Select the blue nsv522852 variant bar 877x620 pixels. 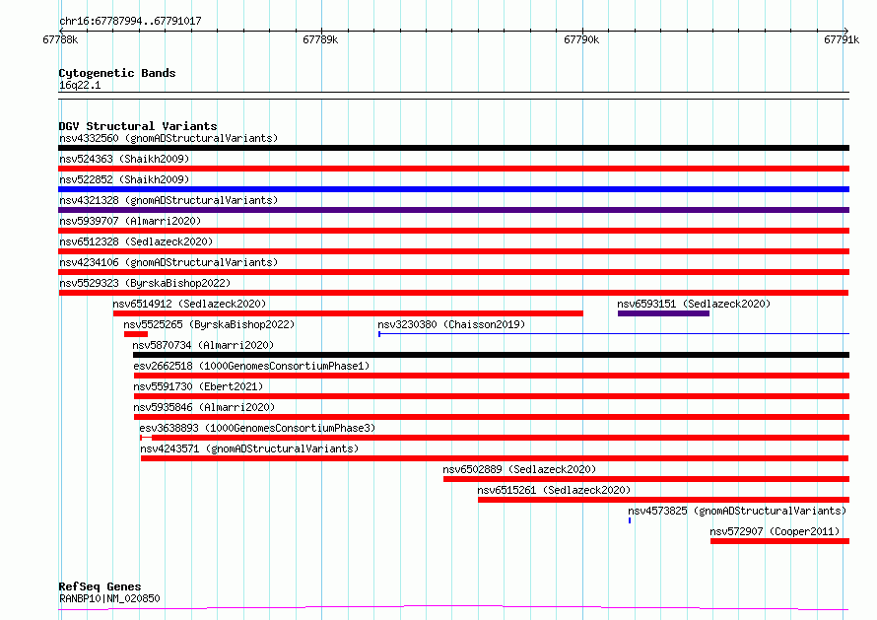pos(453,189)
